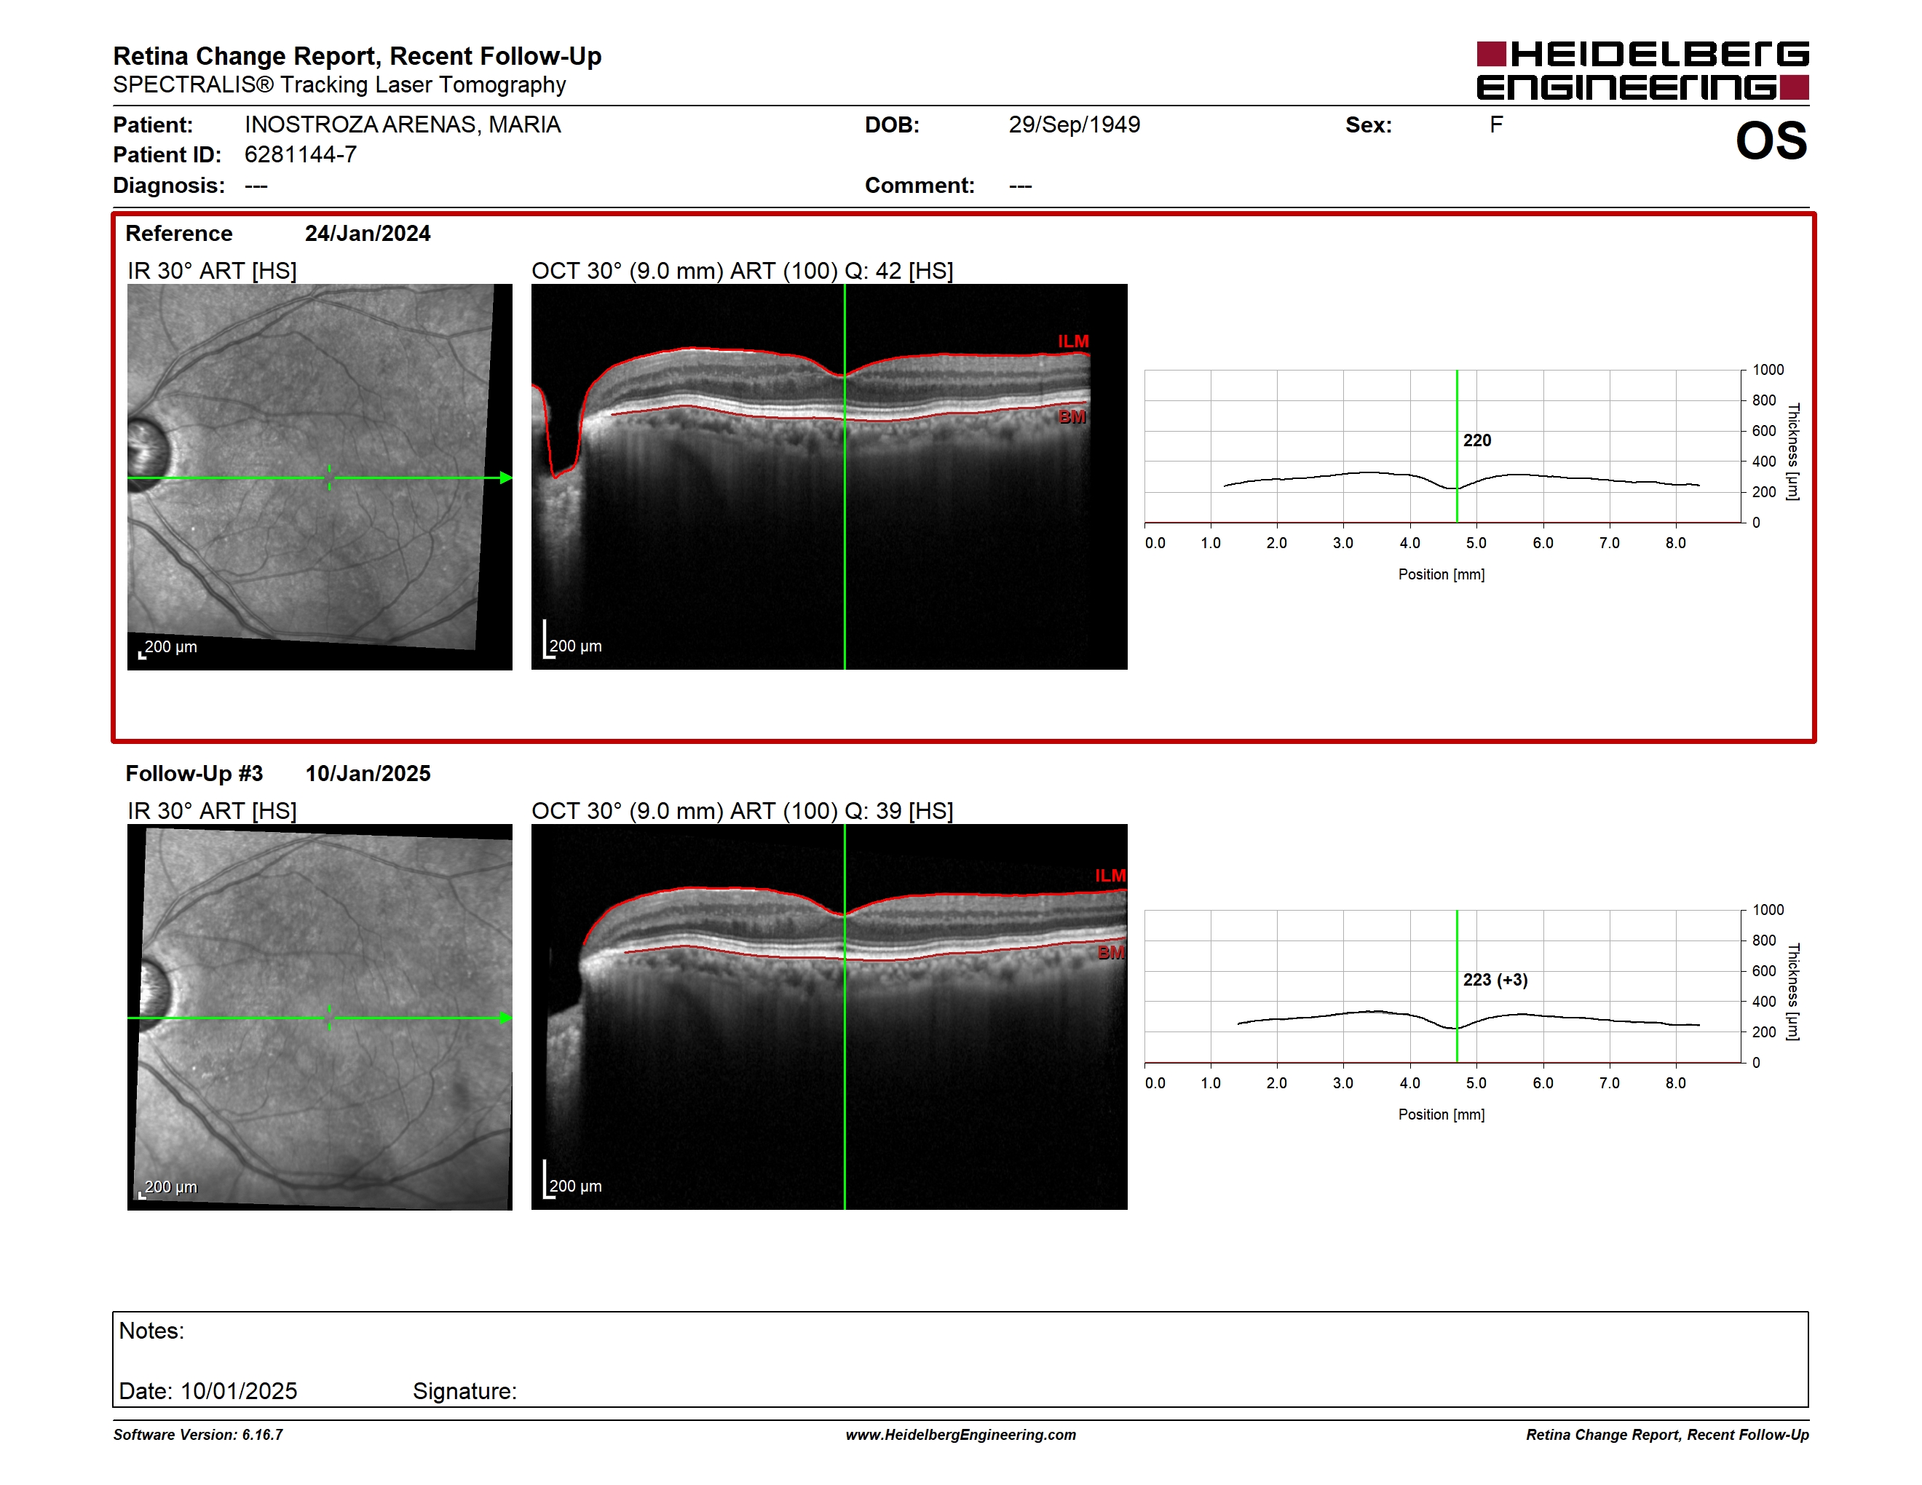Viewport: 1922px width, 1485px height.
Task: Click the reference IR 30° ART [HS] caption
Action: pyautogui.click(x=211, y=271)
